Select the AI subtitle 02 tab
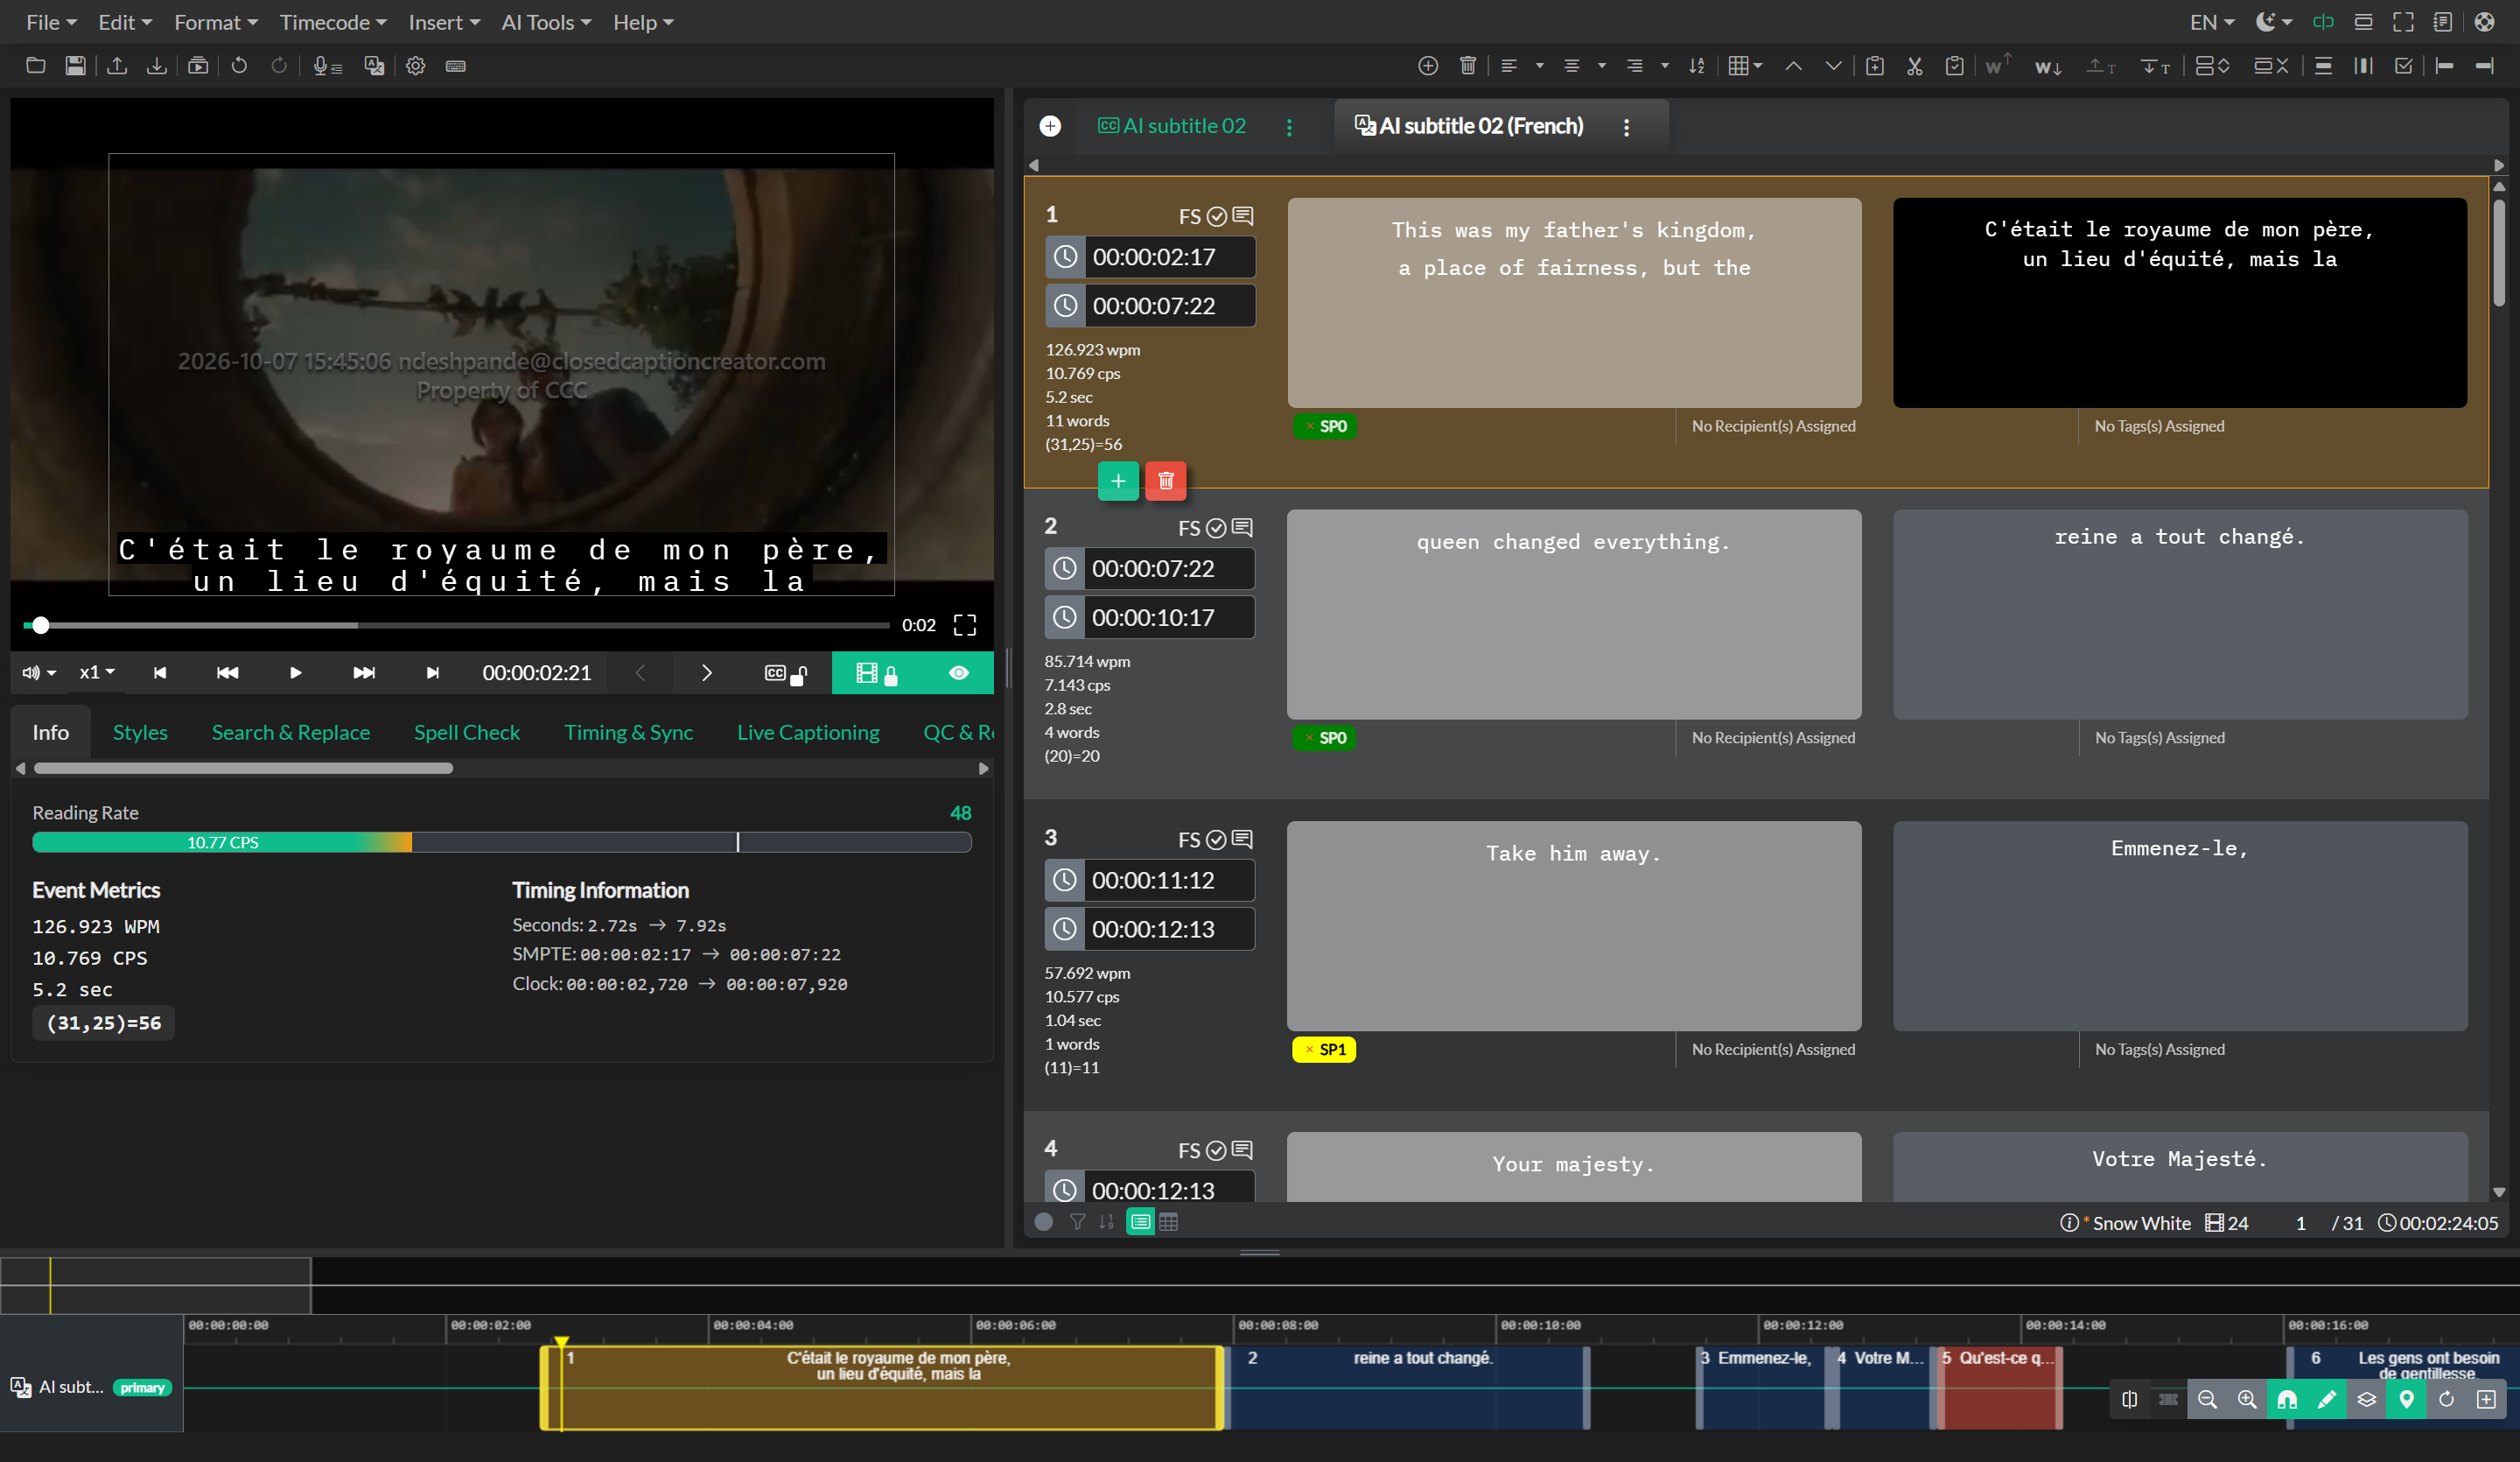The height and width of the screenshot is (1462, 2520). (x=1172, y=126)
